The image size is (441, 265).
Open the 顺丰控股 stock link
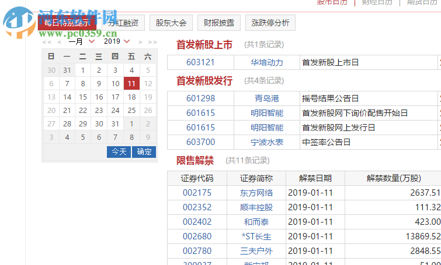(256, 207)
